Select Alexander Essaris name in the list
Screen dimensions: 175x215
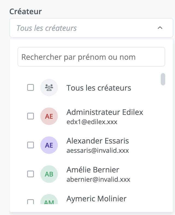98,141
